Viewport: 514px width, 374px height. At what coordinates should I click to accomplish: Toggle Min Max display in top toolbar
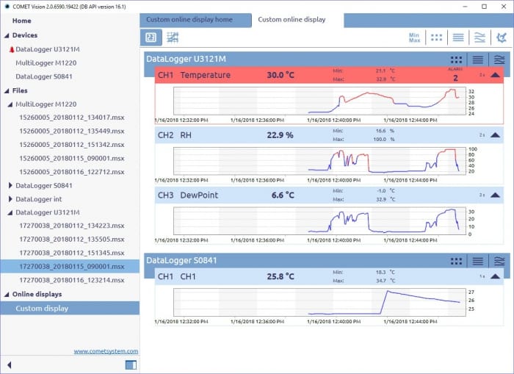coord(414,37)
